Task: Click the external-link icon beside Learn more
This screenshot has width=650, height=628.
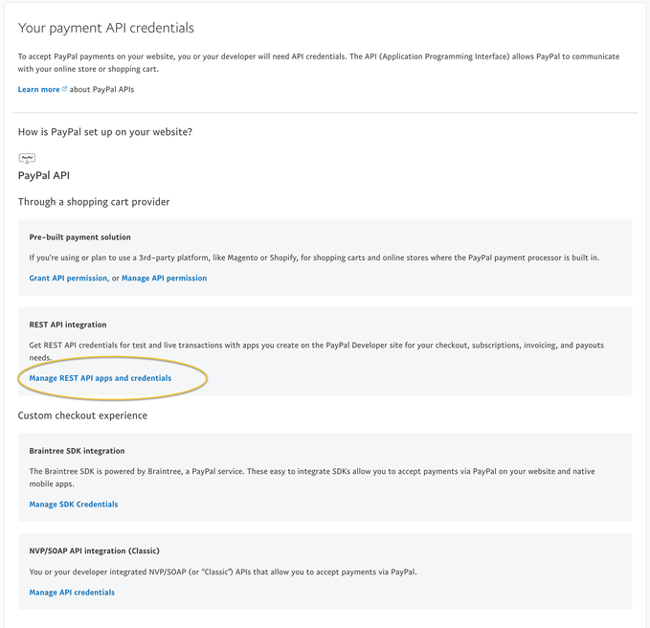Action: [64, 89]
